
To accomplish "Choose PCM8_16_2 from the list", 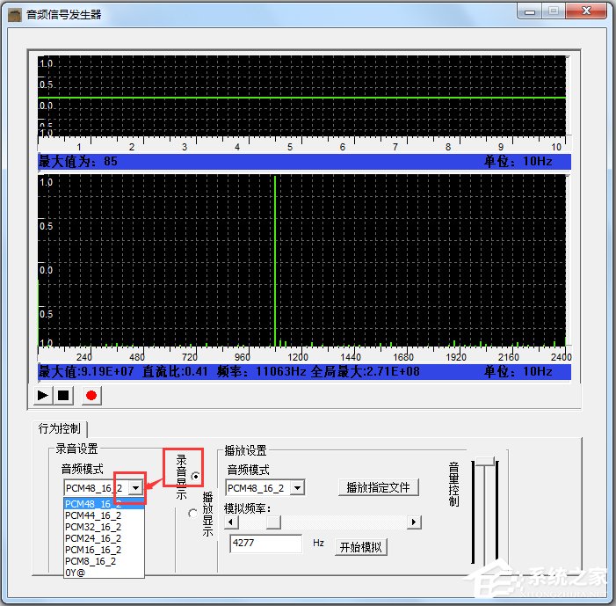I will pyautogui.click(x=104, y=561).
